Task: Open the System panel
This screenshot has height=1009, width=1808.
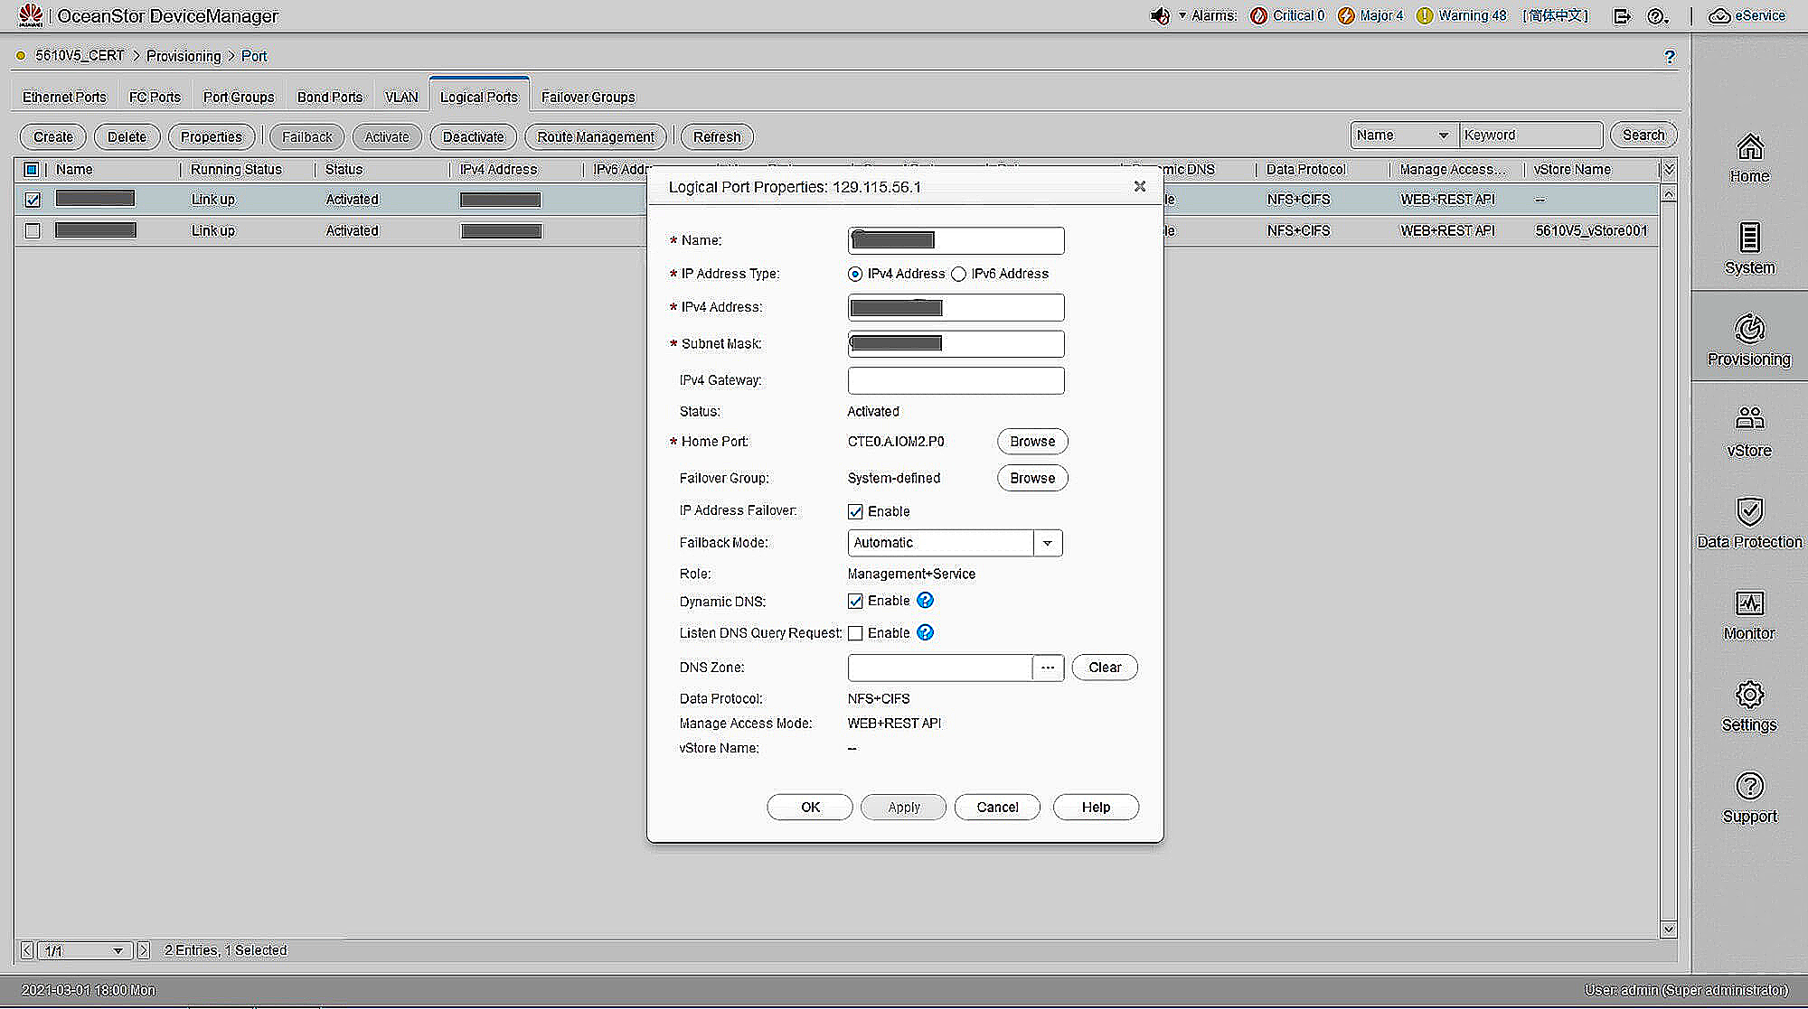Action: [x=1748, y=251]
